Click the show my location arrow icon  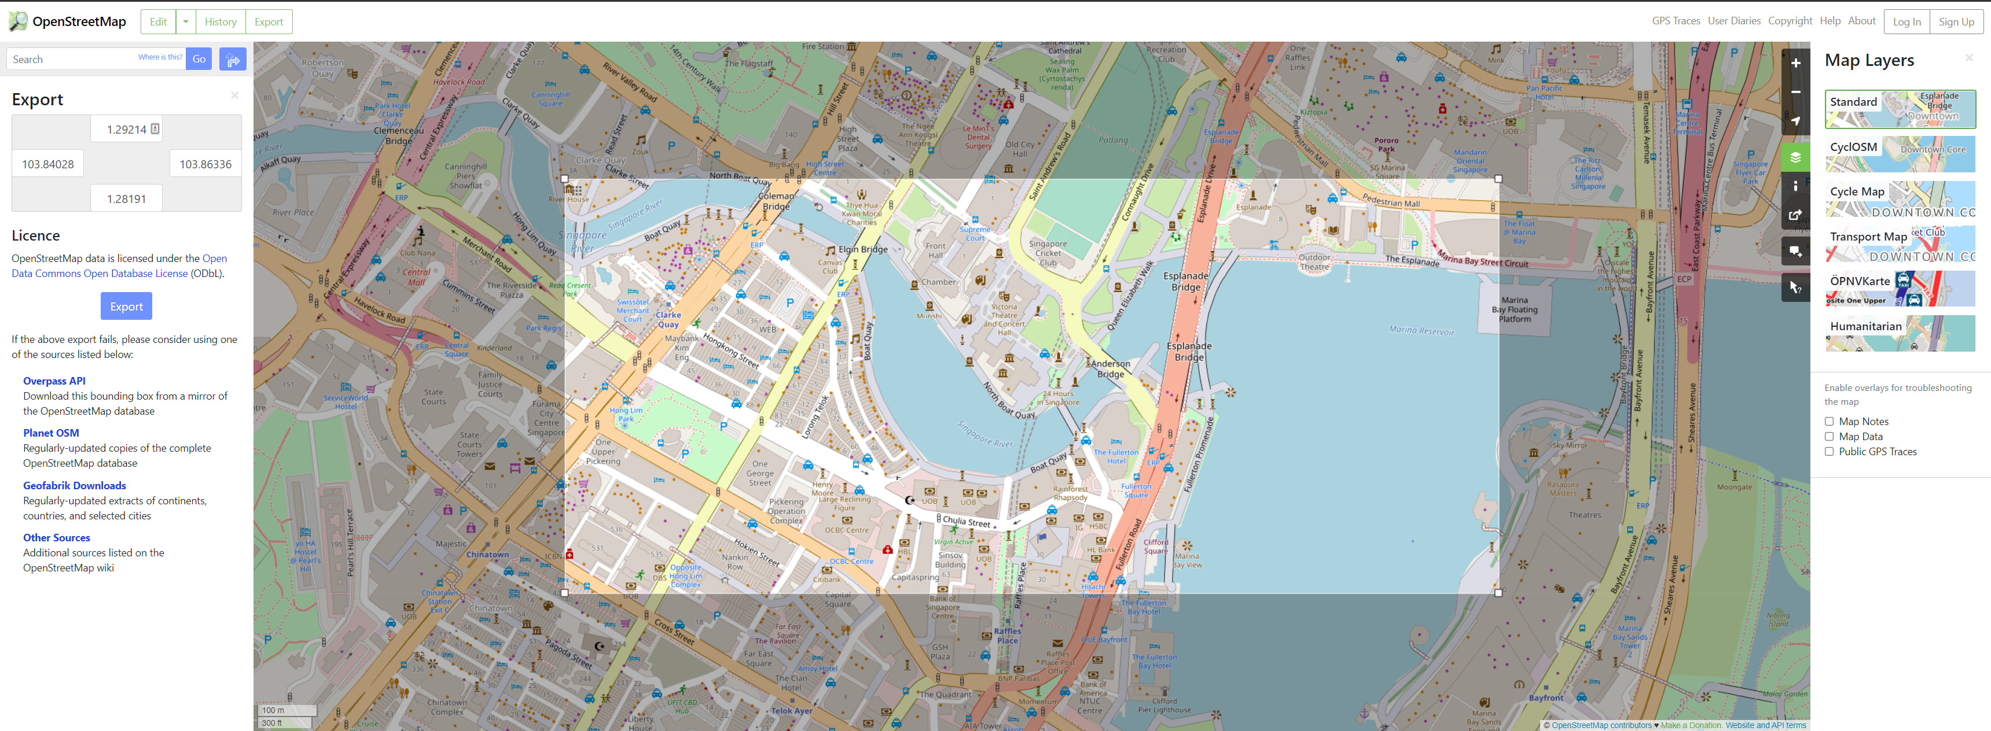pos(1795,120)
